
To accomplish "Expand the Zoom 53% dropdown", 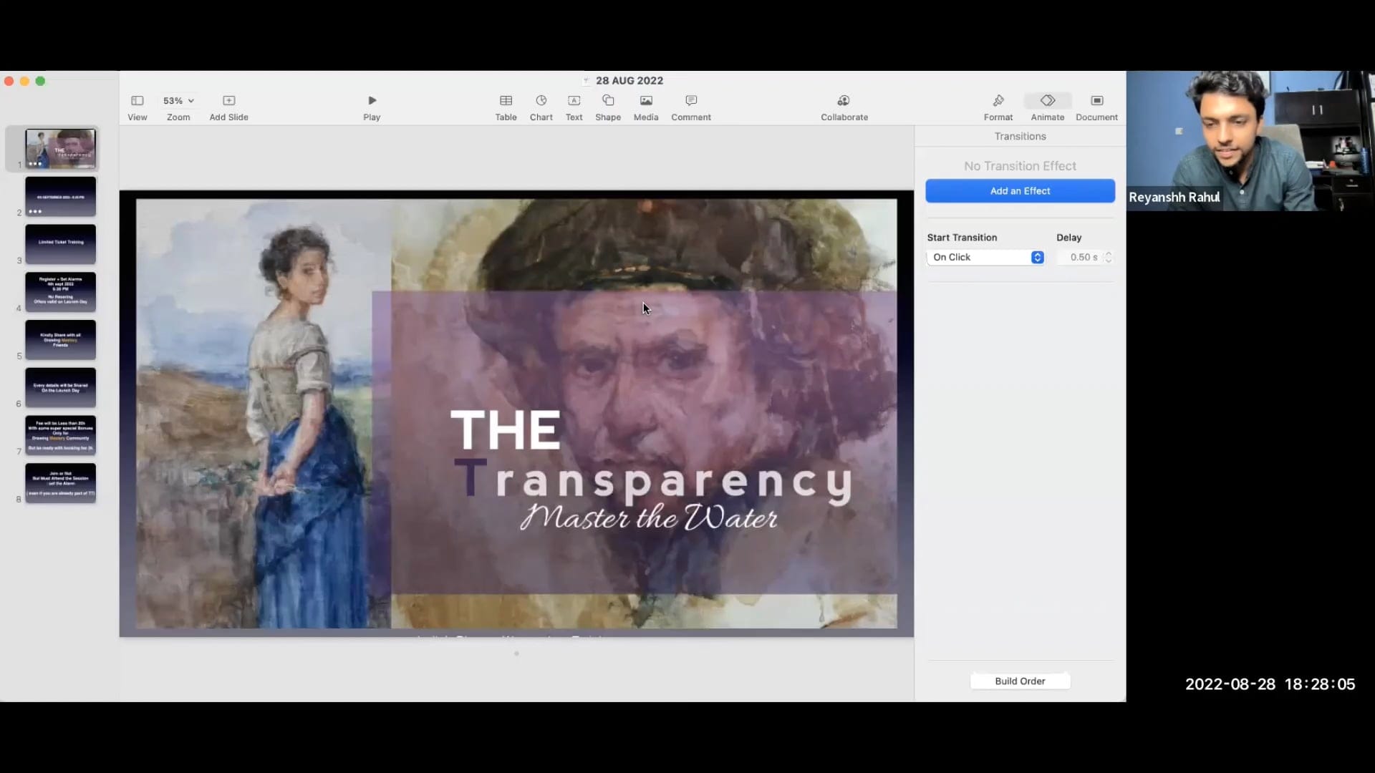I will 178,101.
